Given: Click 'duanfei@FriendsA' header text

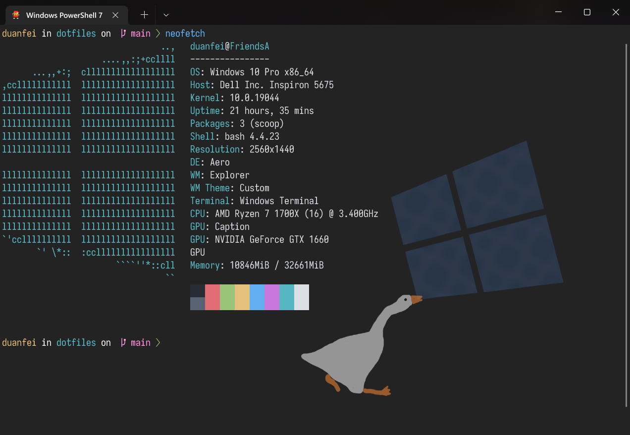Looking at the screenshot, I should pyautogui.click(x=230, y=47).
